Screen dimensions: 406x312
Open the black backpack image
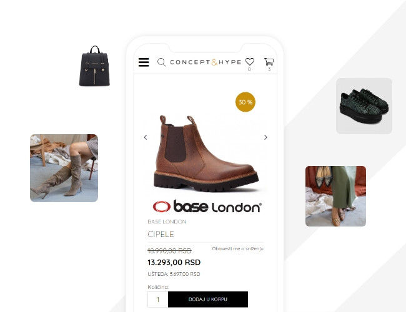click(94, 66)
